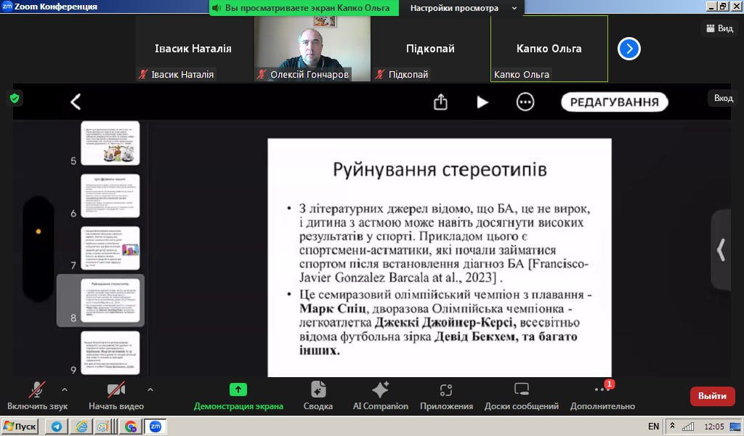Viewport: 744px width, 436px height.
Task: Click Zoom taskbar button
Action: point(155,427)
